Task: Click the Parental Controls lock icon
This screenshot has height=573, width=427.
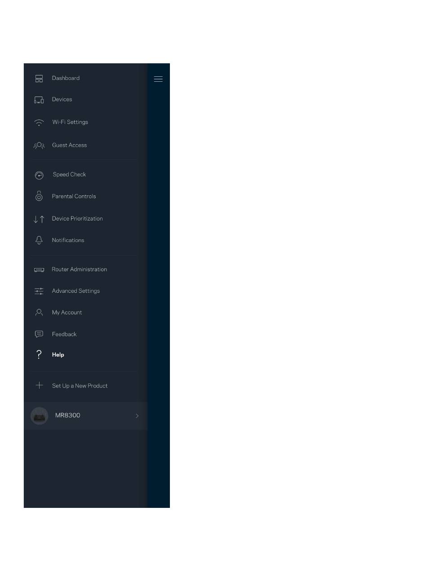Action: click(39, 196)
